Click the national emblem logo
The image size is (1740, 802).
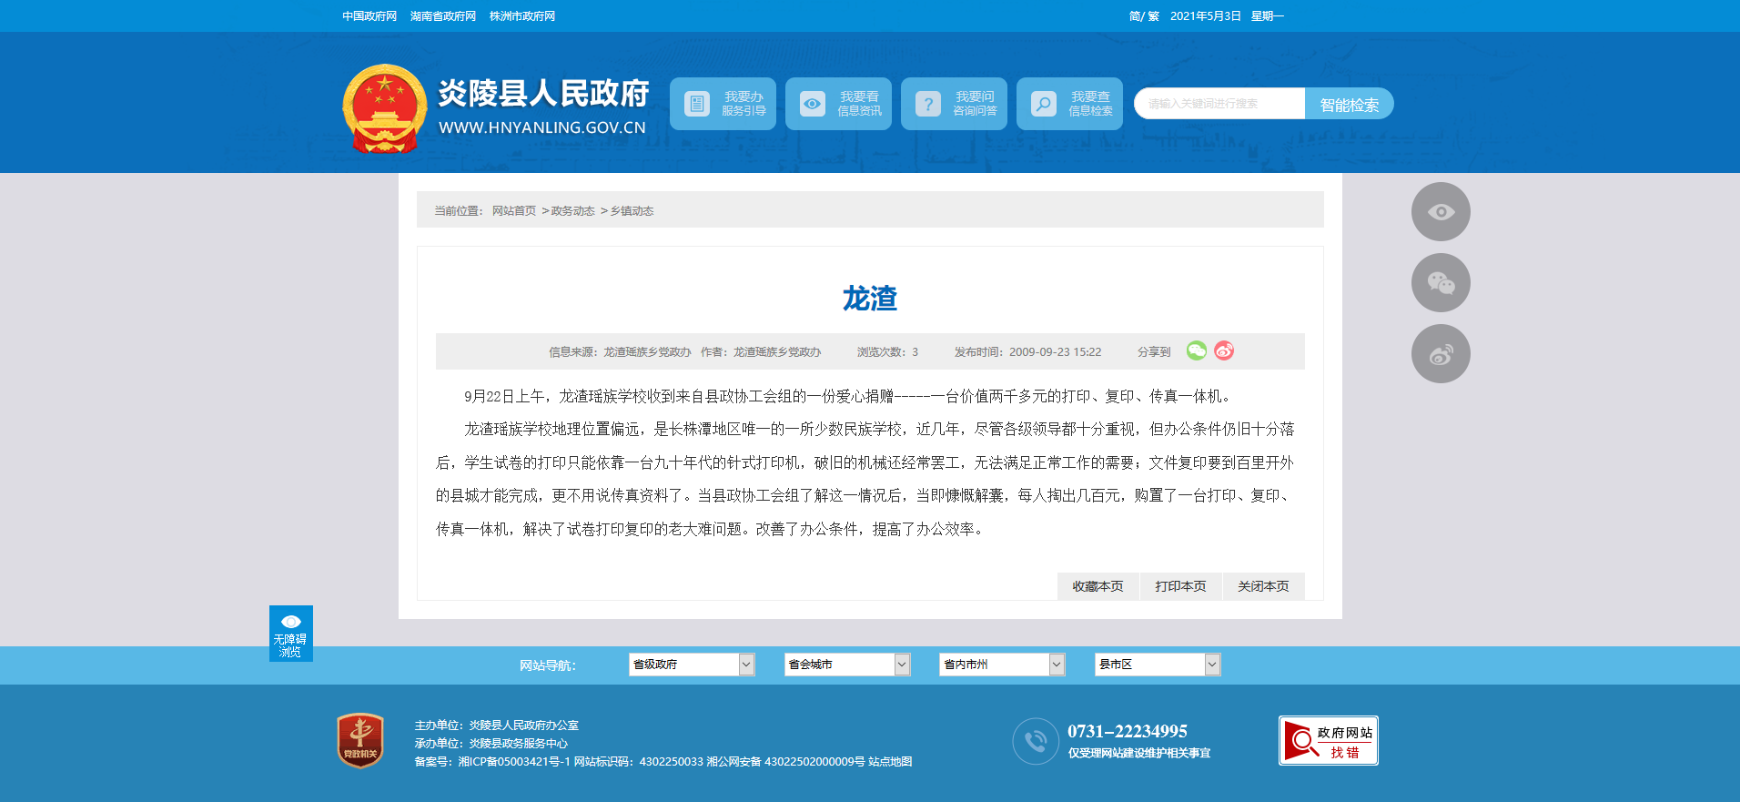click(x=384, y=107)
